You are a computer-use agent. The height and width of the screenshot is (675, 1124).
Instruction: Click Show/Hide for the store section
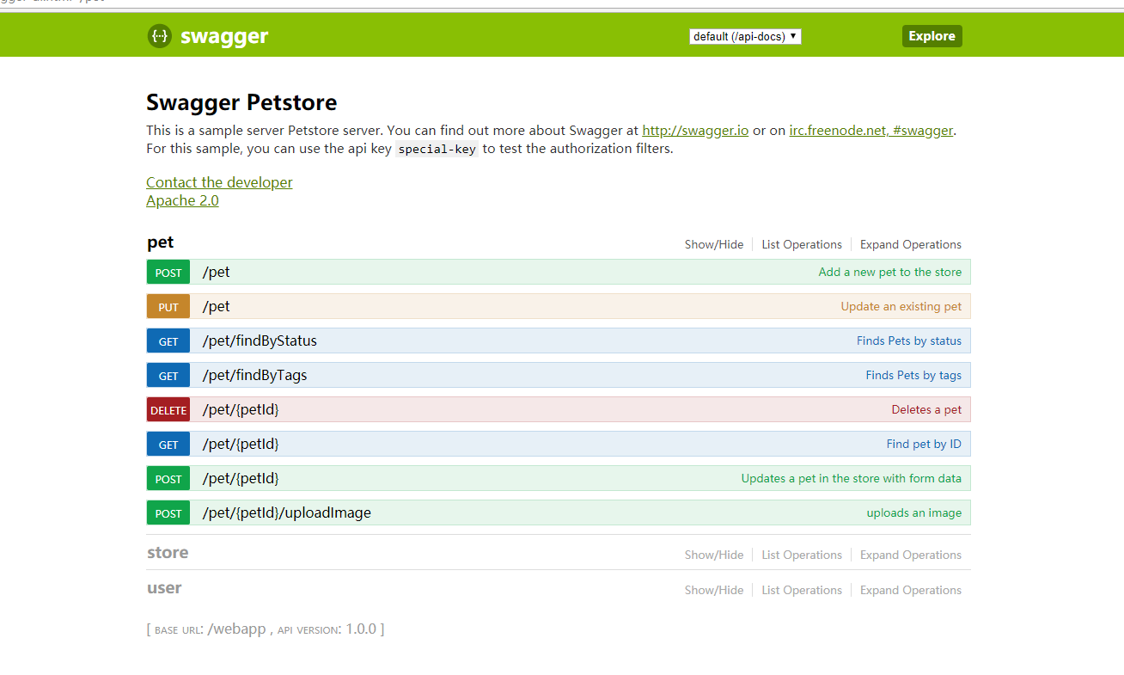tap(714, 555)
